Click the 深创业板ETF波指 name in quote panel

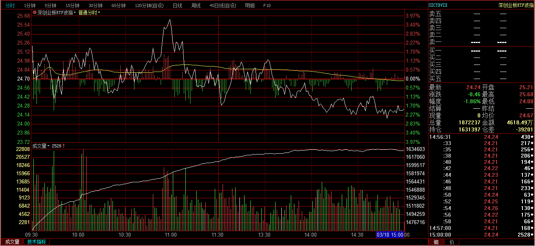click(516, 5)
